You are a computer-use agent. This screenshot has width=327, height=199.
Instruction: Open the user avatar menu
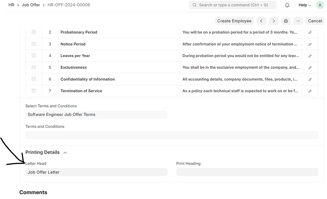click(x=320, y=5)
